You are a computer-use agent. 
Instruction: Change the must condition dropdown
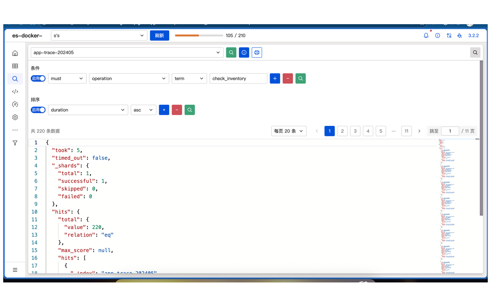coord(67,78)
